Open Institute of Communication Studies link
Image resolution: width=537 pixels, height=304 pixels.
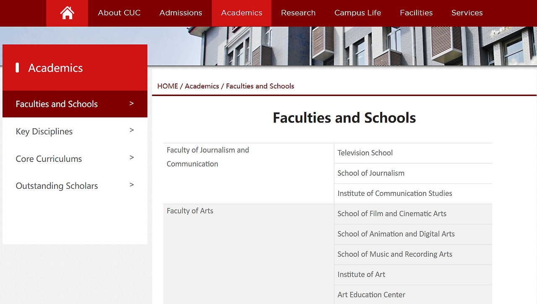(395, 193)
